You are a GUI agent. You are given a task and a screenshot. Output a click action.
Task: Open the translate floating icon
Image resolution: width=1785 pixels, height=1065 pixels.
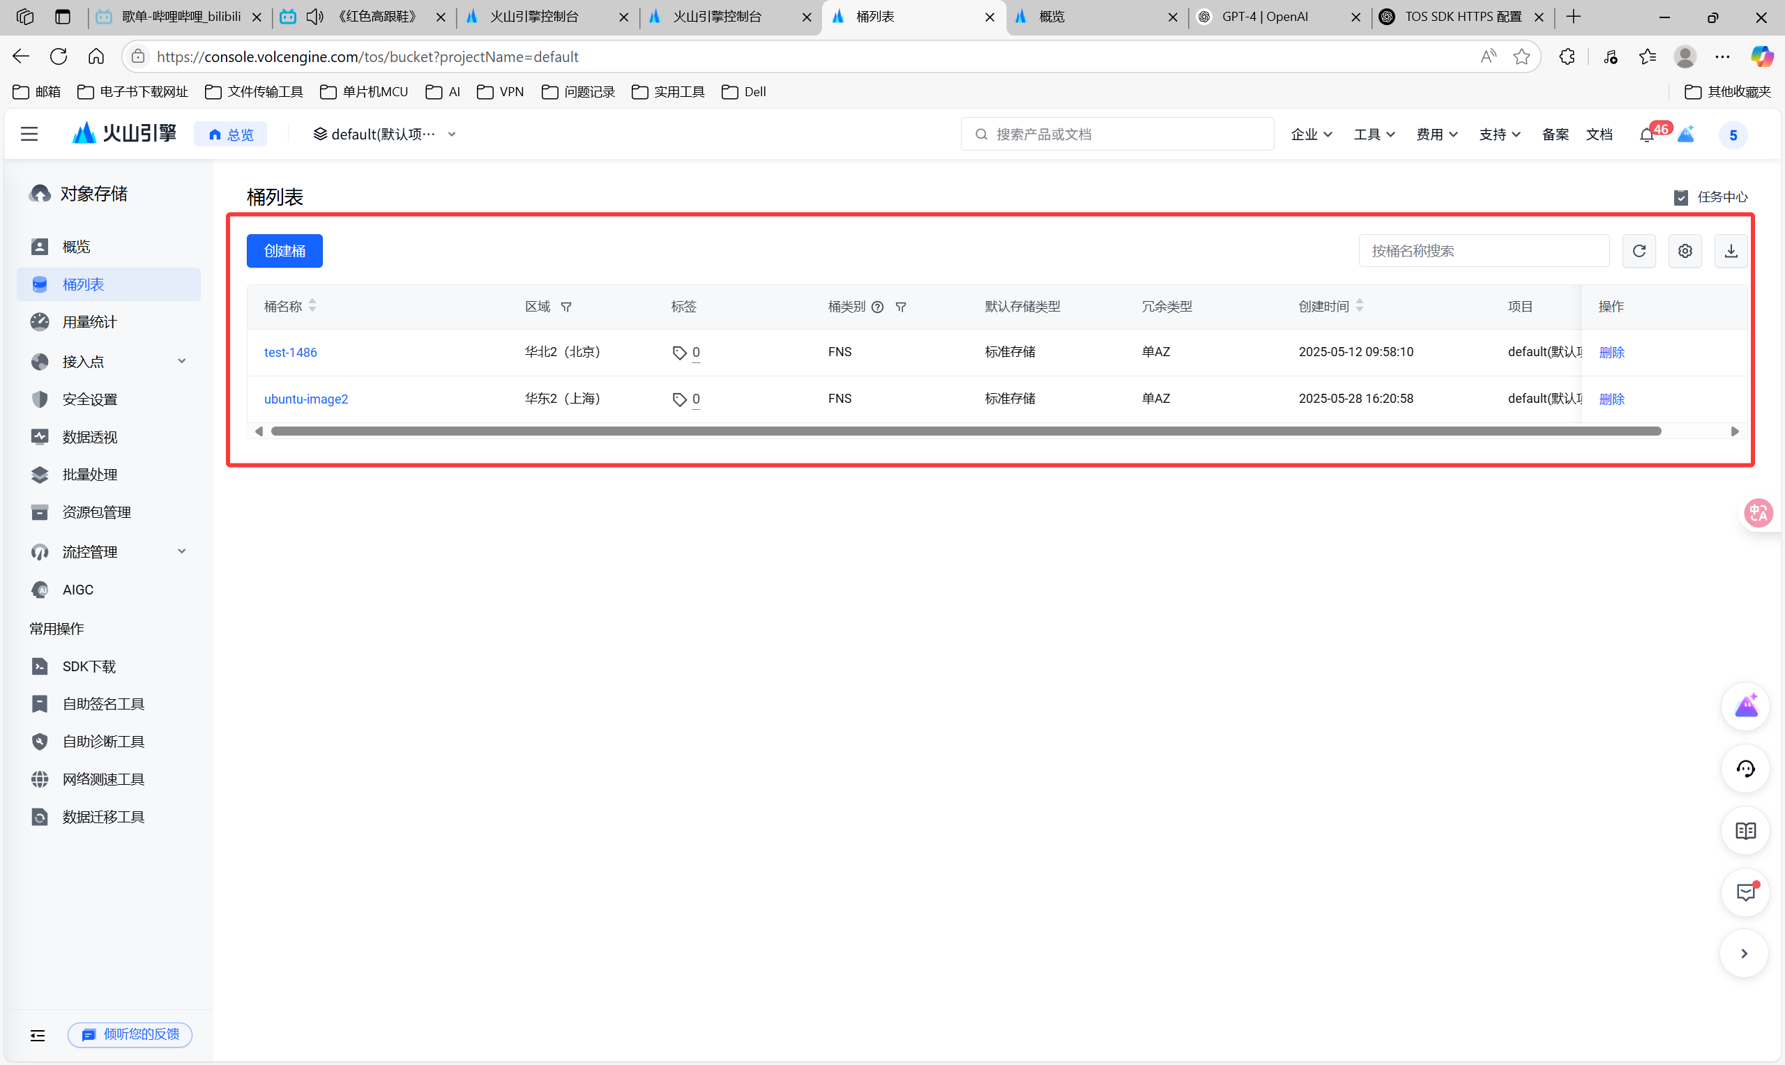click(x=1758, y=513)
